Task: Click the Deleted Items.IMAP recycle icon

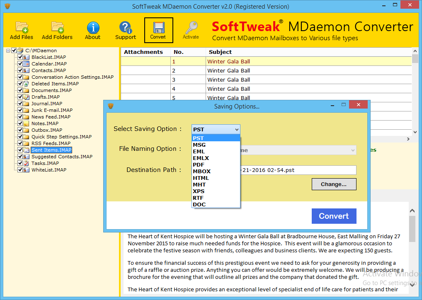Action: tap(26, 84)
